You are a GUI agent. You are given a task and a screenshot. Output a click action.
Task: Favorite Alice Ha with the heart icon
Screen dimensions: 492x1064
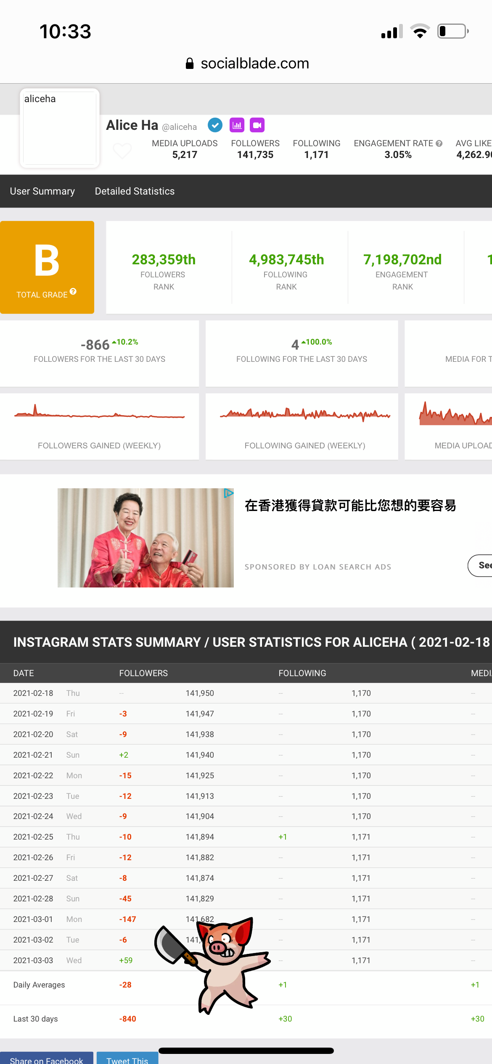122,150
